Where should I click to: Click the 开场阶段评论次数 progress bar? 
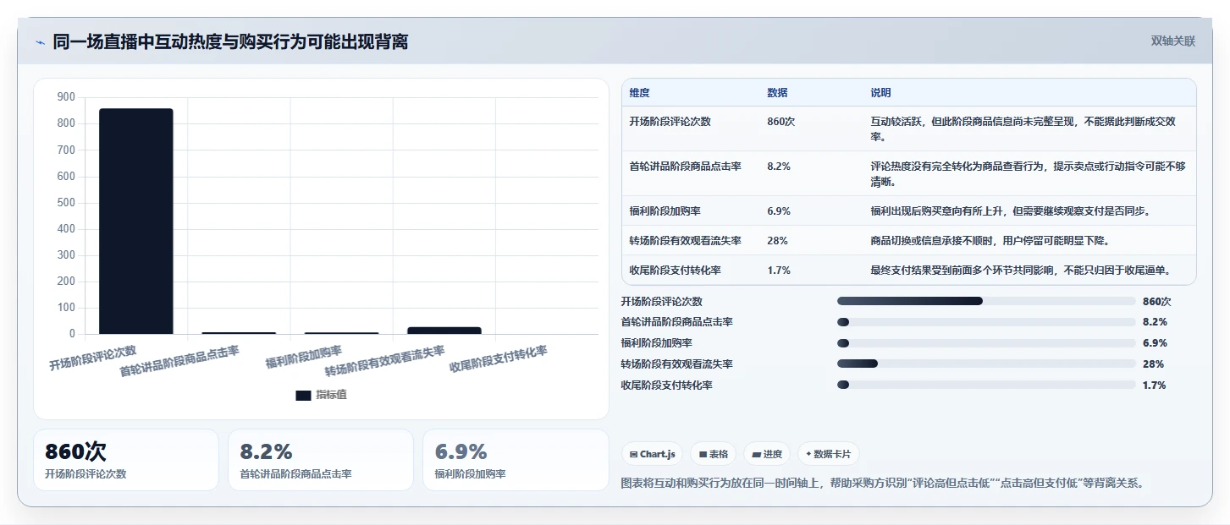[986, 301]
